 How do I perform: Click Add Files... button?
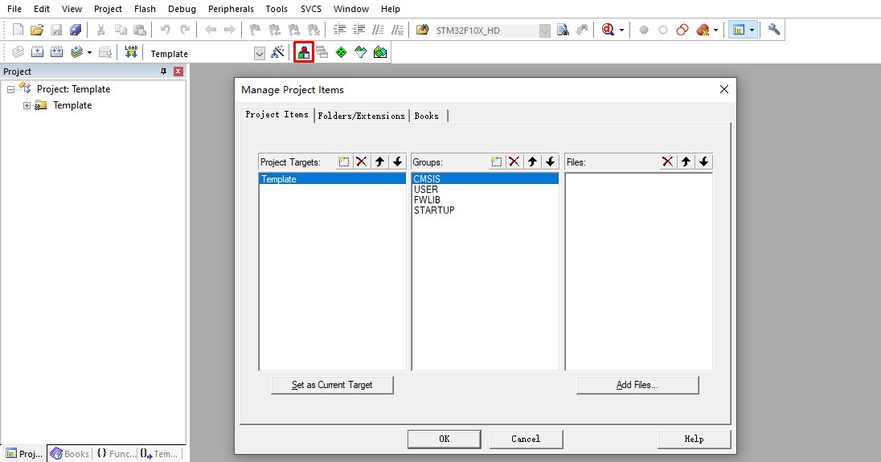[637, 385]
